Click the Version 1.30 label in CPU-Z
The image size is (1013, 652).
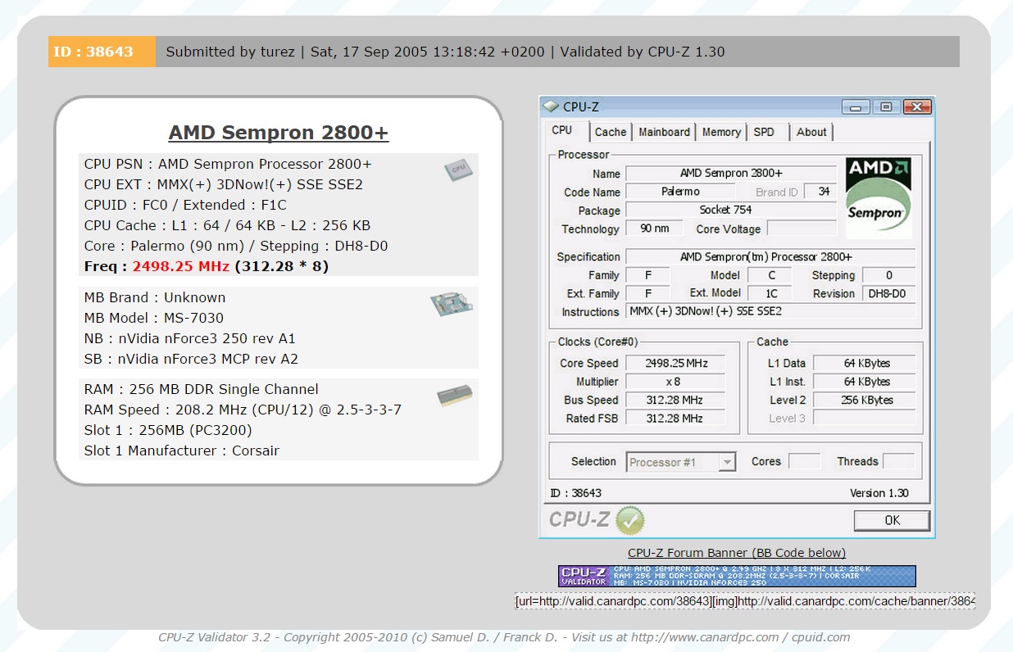[879, 493]
